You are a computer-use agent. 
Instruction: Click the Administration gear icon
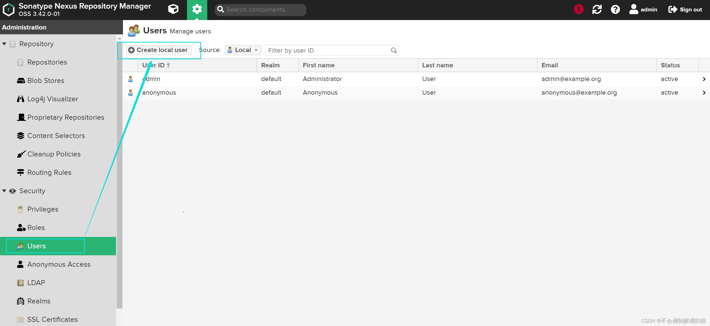pyautogui.click(x=197, y=9)
